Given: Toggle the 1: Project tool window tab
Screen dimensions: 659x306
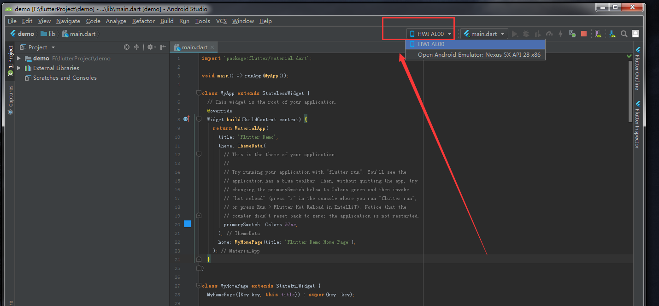Looking at the screenshot, I should click(x=10, y=60).
